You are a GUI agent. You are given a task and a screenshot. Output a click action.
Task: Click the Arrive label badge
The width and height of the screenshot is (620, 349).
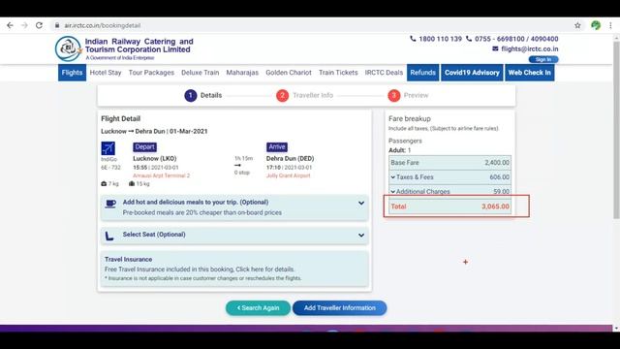(x=277, y=147)
